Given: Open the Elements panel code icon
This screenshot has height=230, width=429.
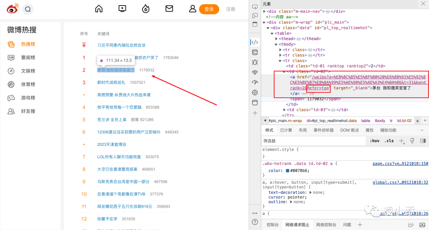Looking at the screenshot, I should pyautogui.click(x=255, y=42).
